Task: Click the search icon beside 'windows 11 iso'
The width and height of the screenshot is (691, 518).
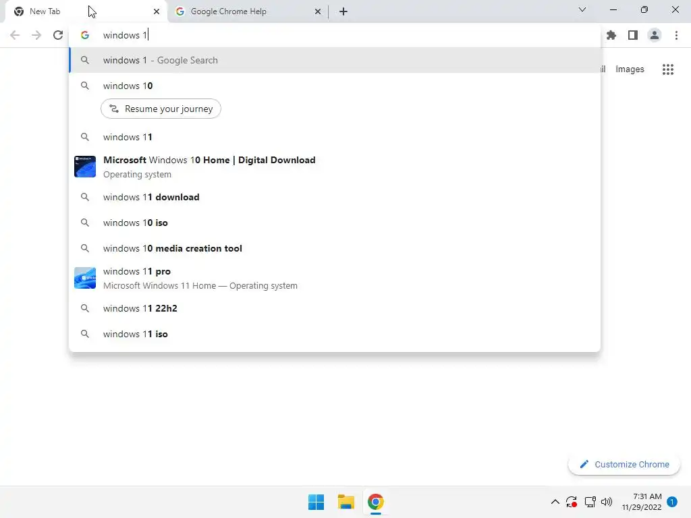Action: pyautogui.click(x=85, y=334)
